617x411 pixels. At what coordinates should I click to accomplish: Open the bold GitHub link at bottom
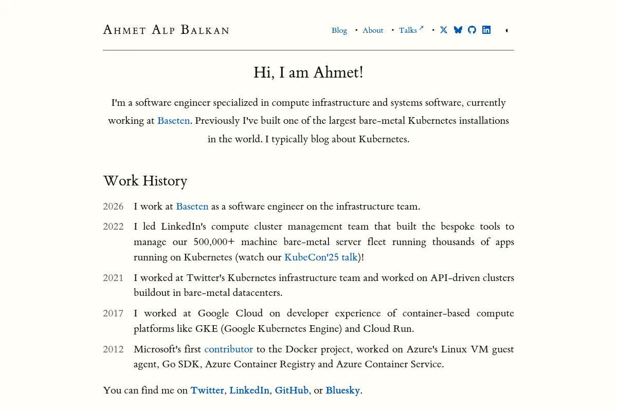(x=292, y=390)
